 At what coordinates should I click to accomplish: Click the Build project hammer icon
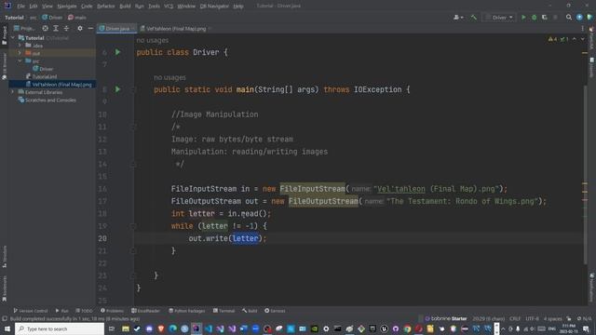474,18
